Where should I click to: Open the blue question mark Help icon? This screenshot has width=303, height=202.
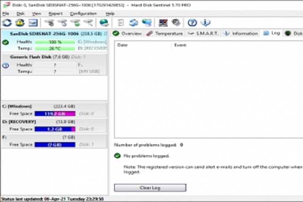[192, 23]
